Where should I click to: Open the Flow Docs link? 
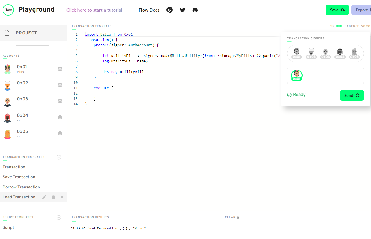point(149,10)
